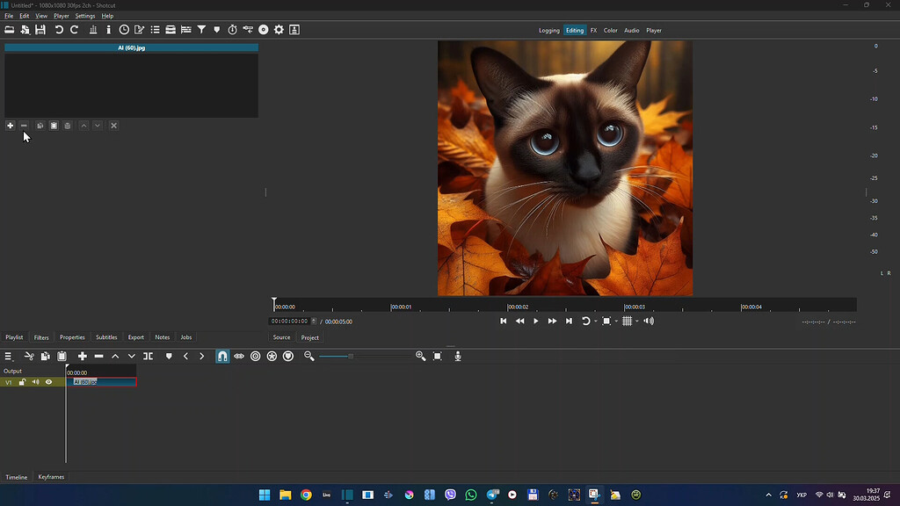Open the File menu
The image size is (900, 506).
tap(9, 16)
